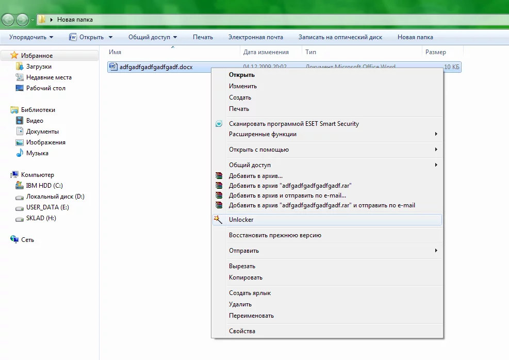This screenshot has height=360, width=509.
Task: Click the Word document icon of adfgadfgadfgadfgadf.docx
Action: coord(113,67)
